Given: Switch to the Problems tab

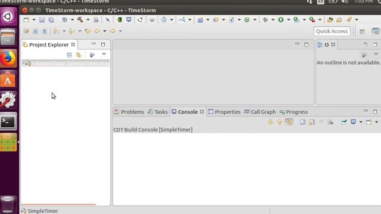Looking at the screenshot, I should pos(129,112).
